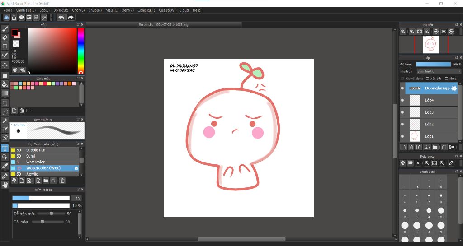Select the Bucket fill tool

5,84
